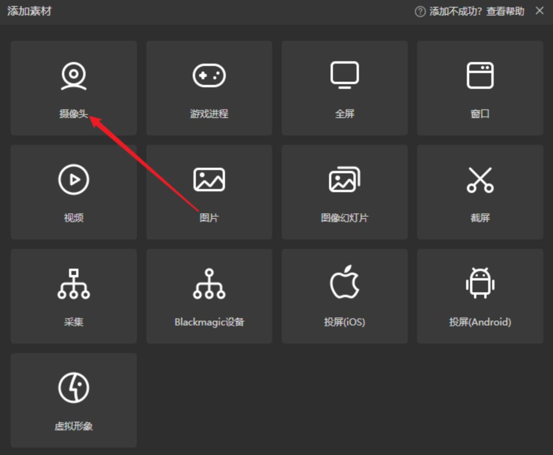Image resolution: width=553 pixels, height=455 pixels.
Task: Select the webcam icon for 摄像头
Action: [74, 76]
